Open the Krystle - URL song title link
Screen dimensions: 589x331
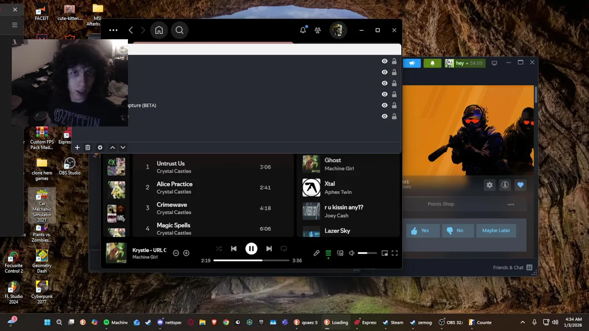[149, 250]
